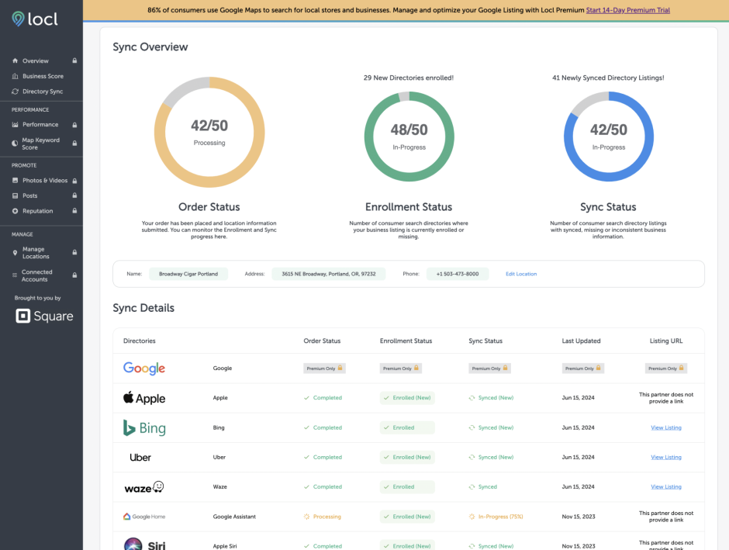Click the lock icon beside Connected Accounts
Screen dimensions: 729x550
click(x=74, y=275)
